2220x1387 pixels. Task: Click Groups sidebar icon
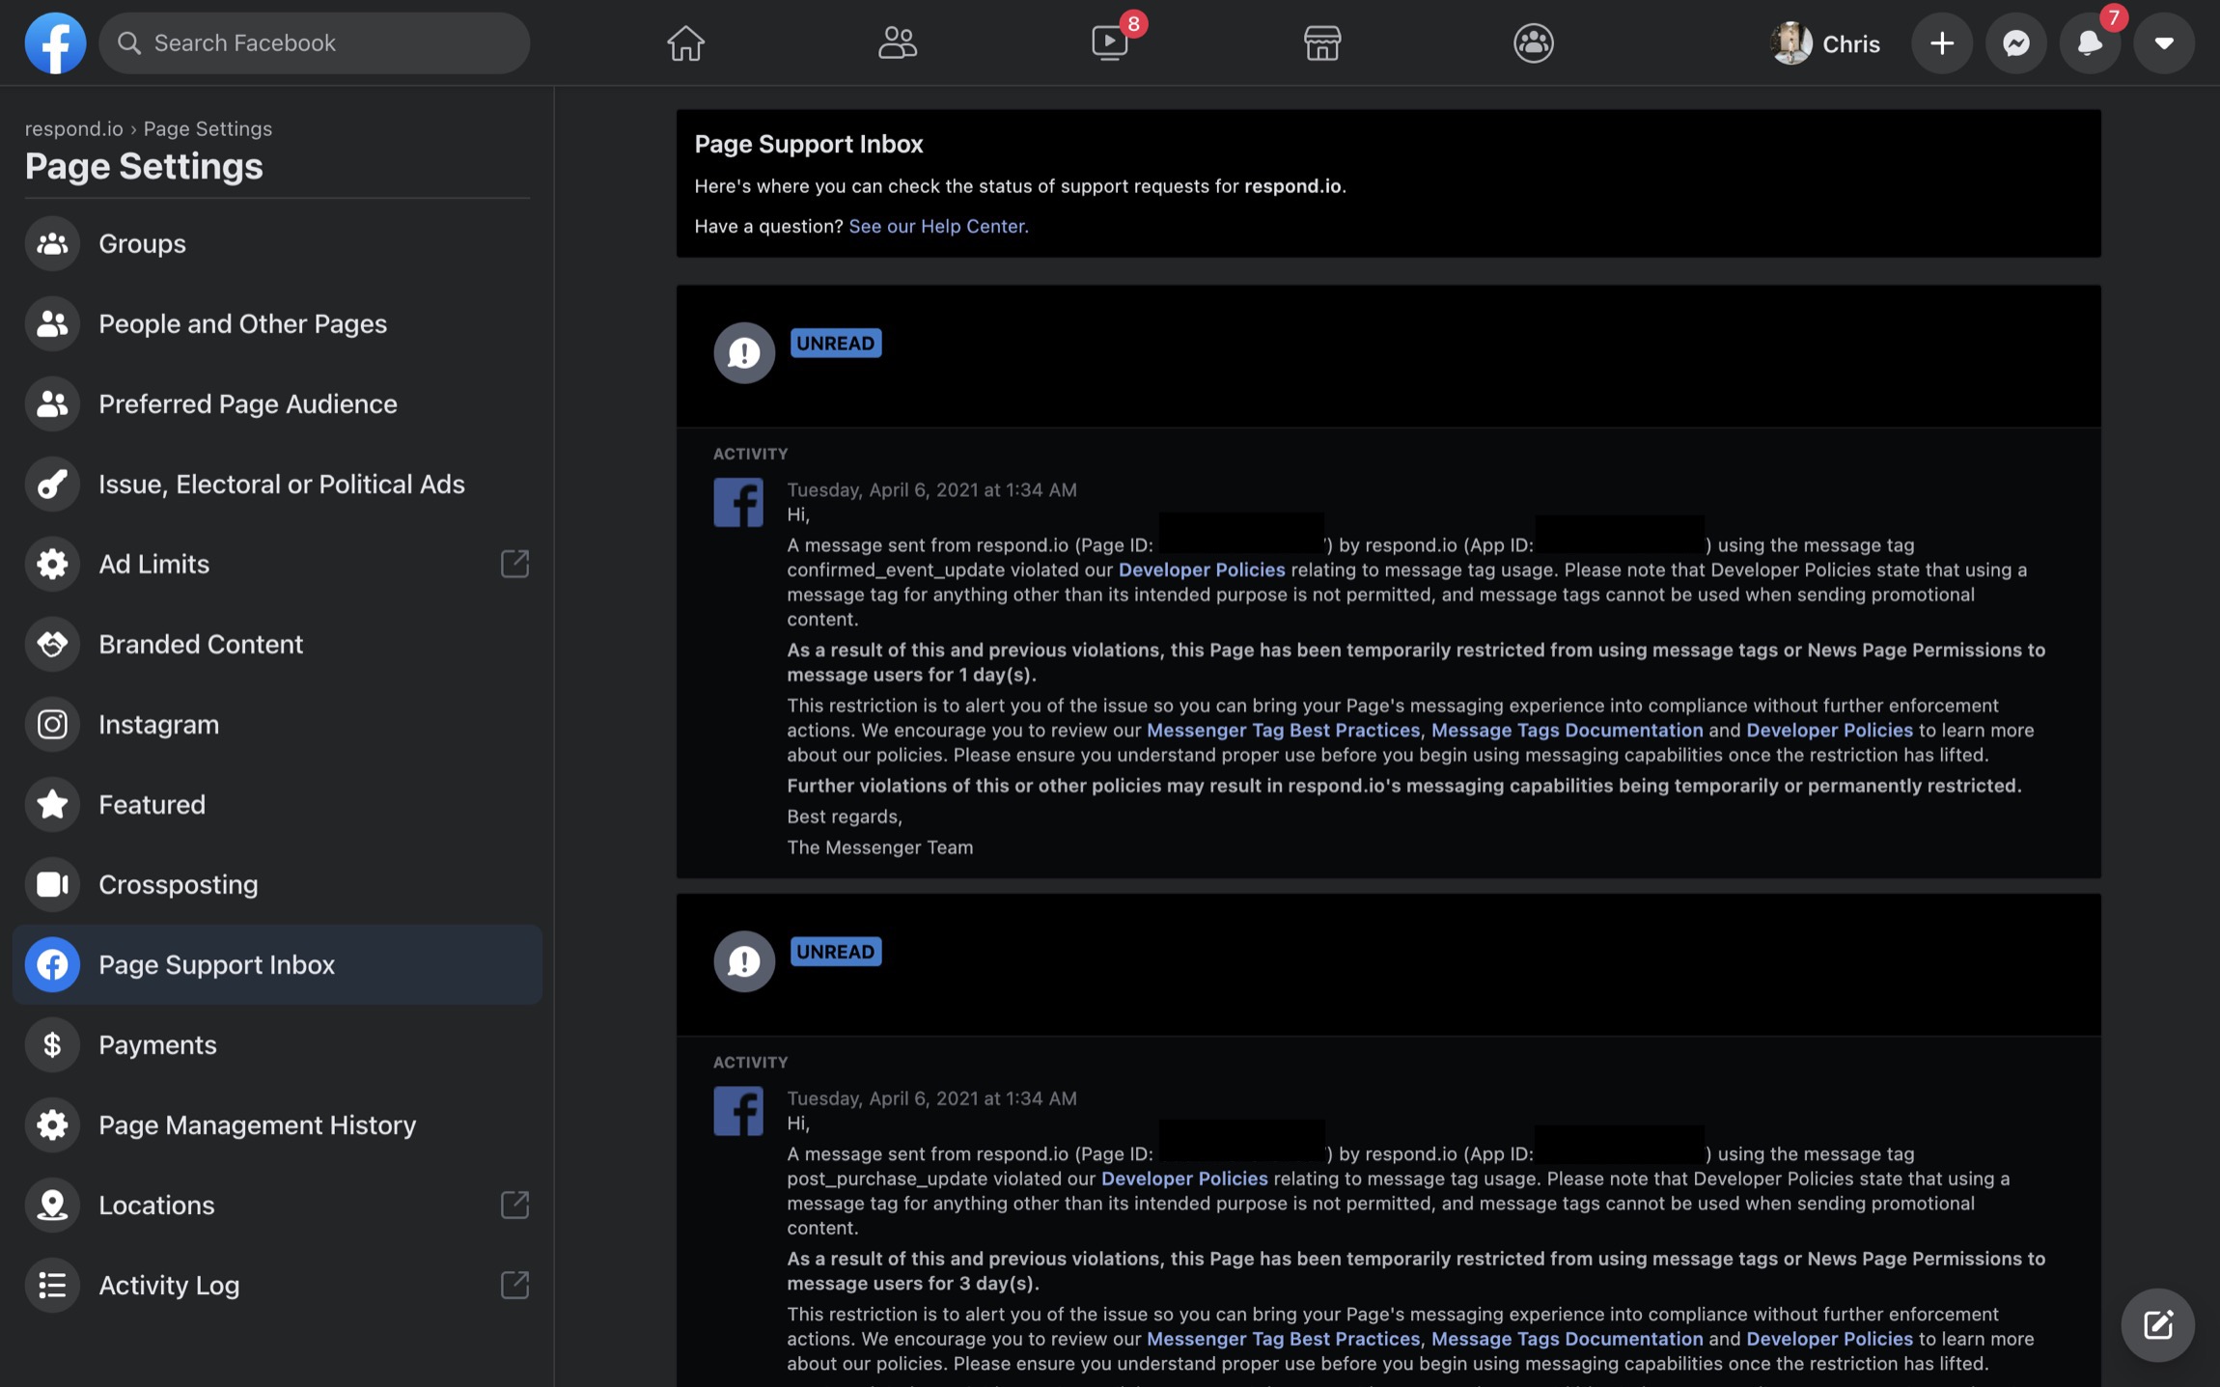tap(52, 243)
